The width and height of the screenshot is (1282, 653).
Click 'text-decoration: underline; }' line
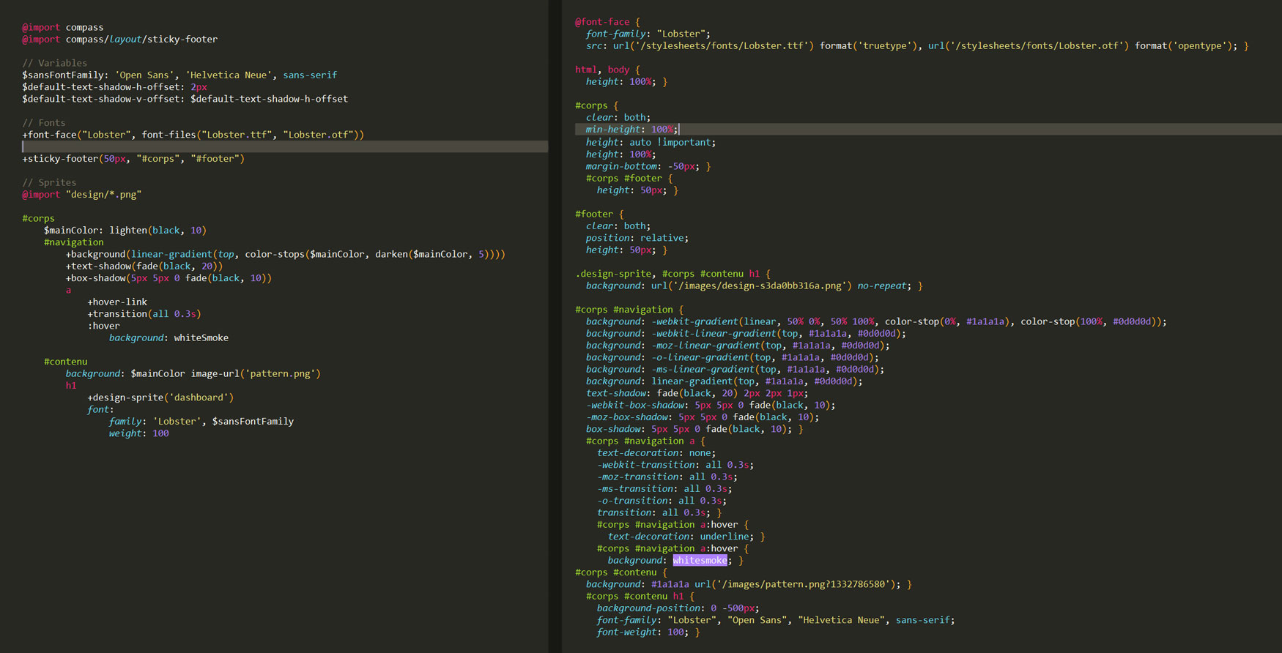(686, 537)
